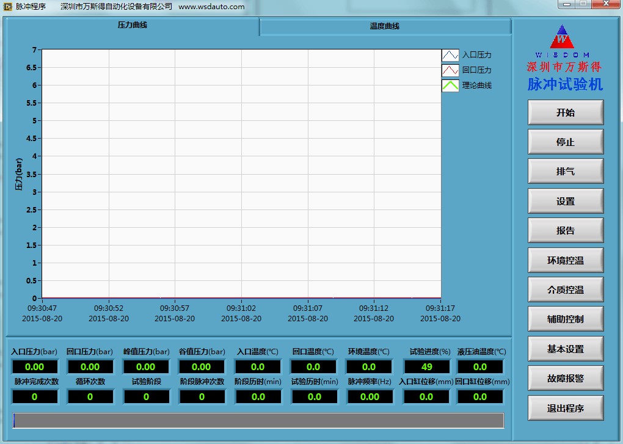
Task: Click the gray progress bar at bottom
Action: [x=258, y=420]
